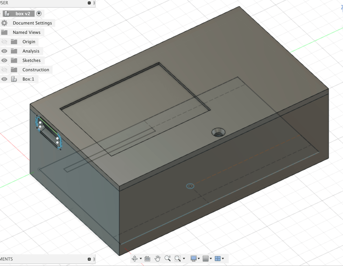Show the Origin folder using eye icon
The height and width of the screenshot is (266, 343).
coord(4,42)
